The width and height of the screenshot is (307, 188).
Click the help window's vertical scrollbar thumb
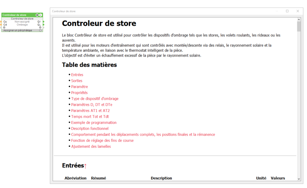click(299, 26)
